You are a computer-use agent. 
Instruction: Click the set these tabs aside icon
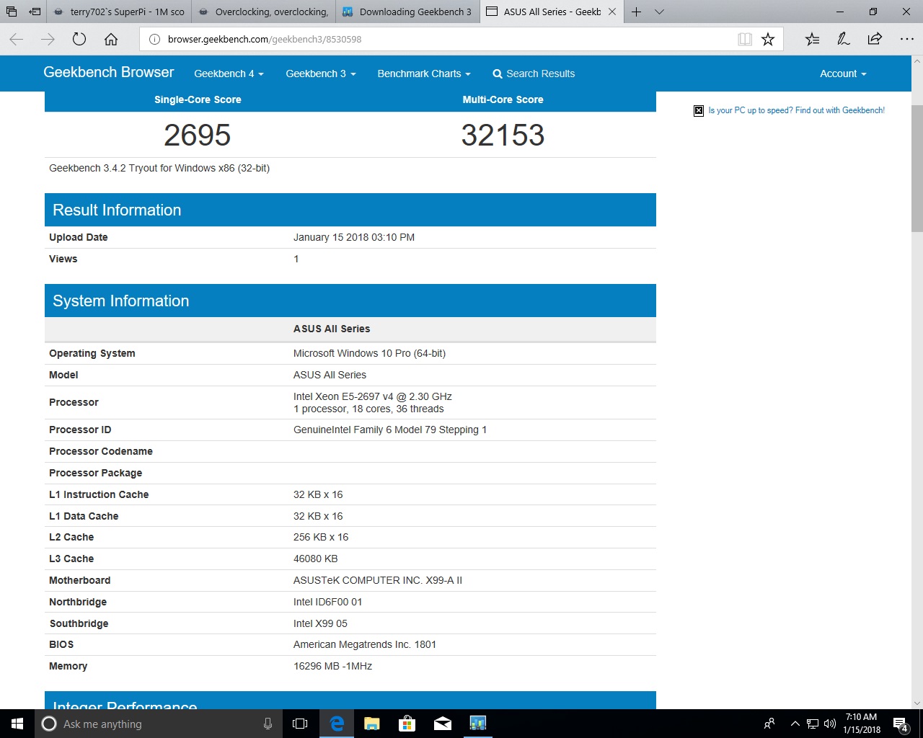click(35, 12)
